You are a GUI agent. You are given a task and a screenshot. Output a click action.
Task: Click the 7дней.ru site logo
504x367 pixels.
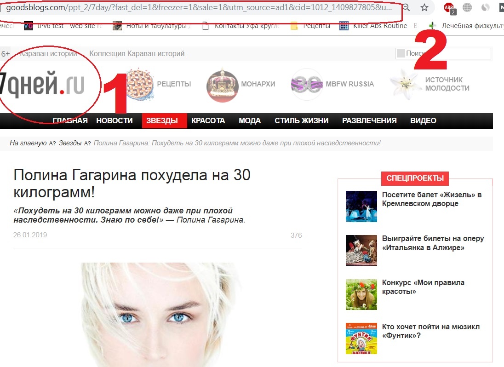[x=42, y=84]
